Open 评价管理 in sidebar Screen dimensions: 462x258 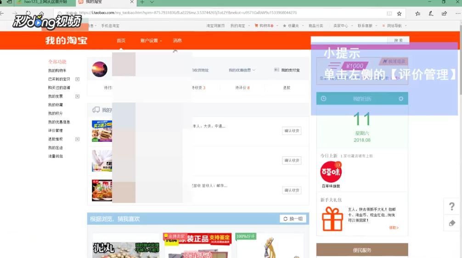click(56, 130)
